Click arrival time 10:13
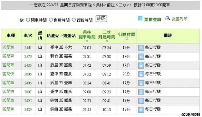Image resolution: width=202 pixels, height=117 pixels. tap(107, 109)
